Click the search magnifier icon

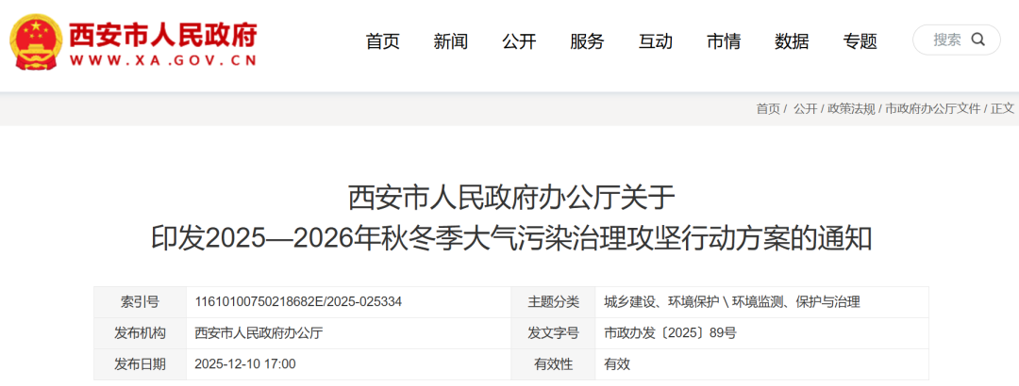click(x=978, y=40)
